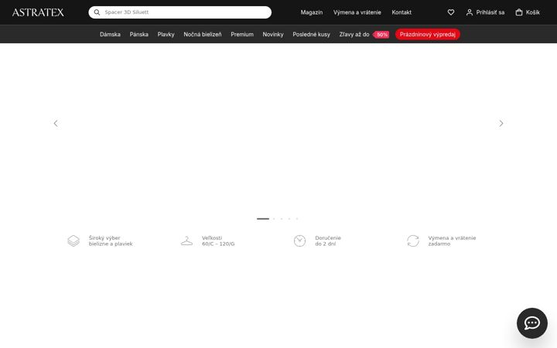Image resolution: width=557 pixels, height=348 pixels.
Task: Select the last carousel dot
Action: pos(297,219)
